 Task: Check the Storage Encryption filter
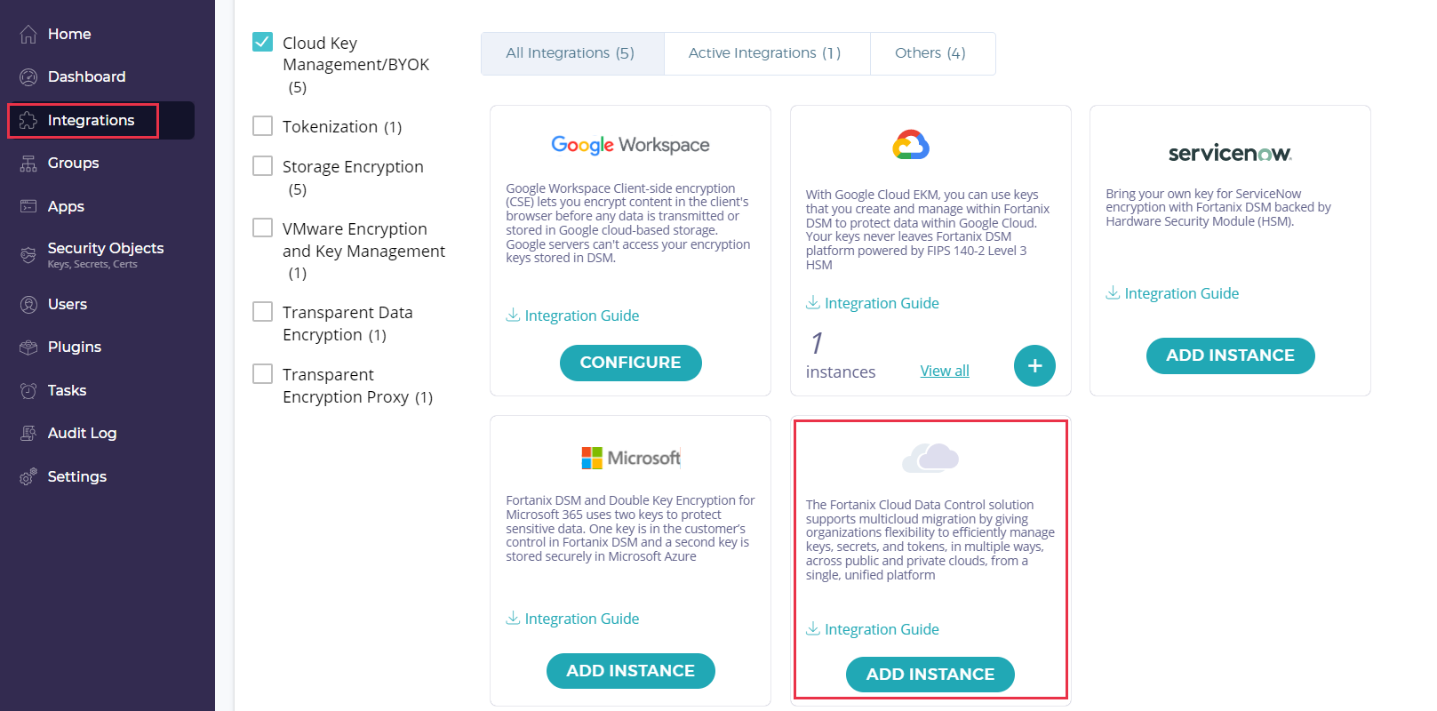[263, 166]
